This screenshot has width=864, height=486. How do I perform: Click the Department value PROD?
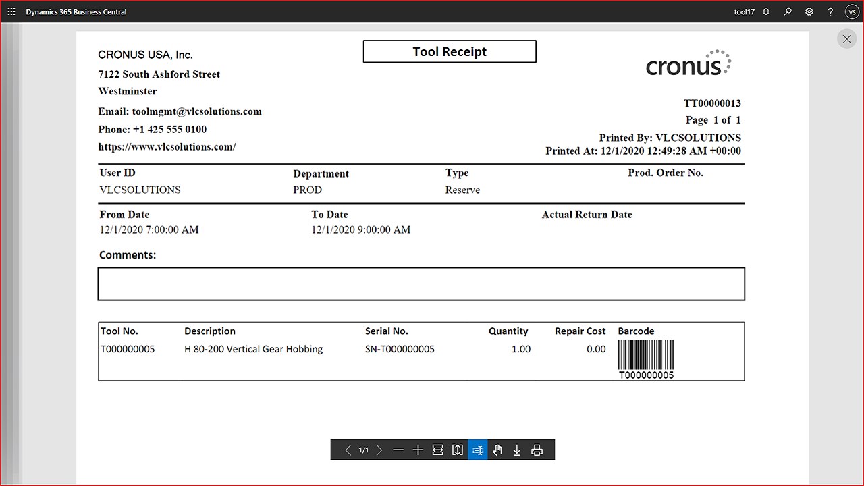pyautogui.click(x=307, y=190)
